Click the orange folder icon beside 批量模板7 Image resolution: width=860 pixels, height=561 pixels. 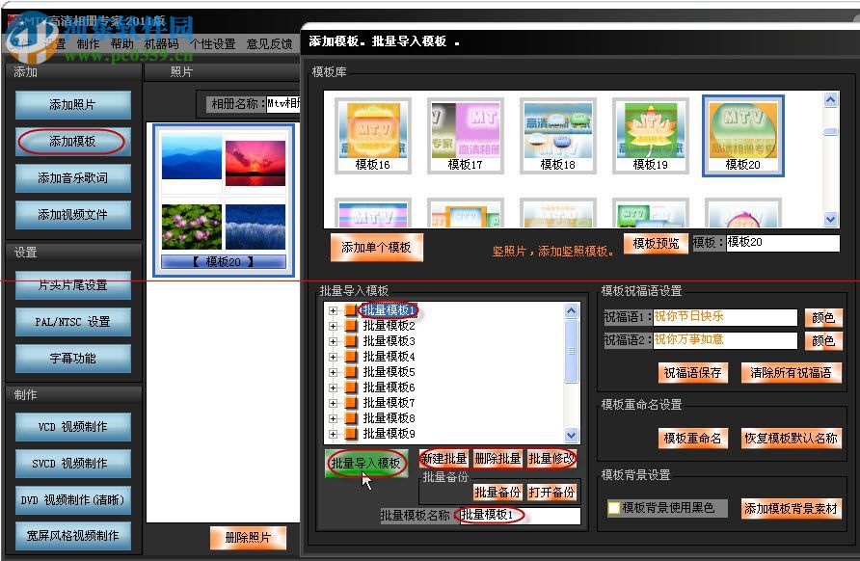tap(351, 403)
